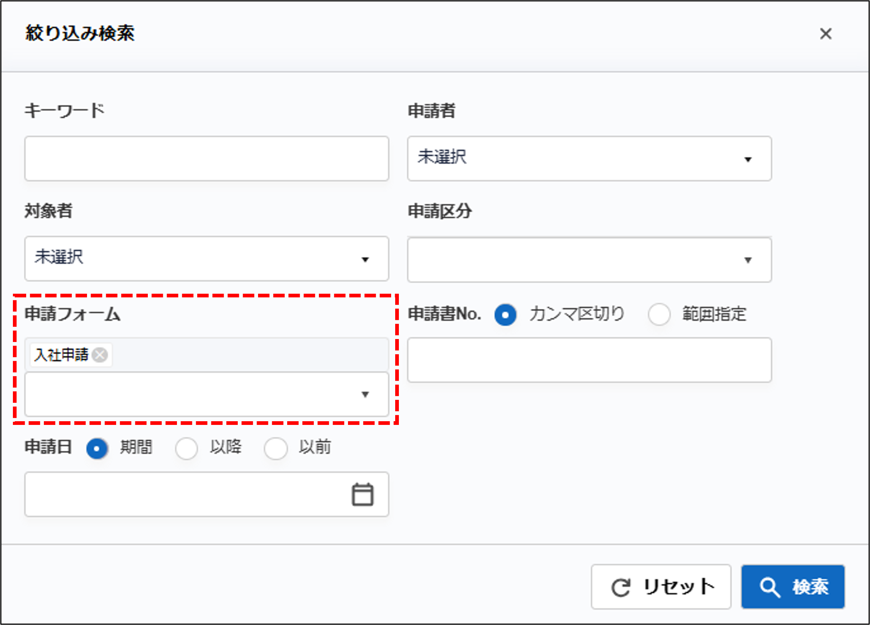
Task: Click the キーワード text field
Action: click(207, 158)
